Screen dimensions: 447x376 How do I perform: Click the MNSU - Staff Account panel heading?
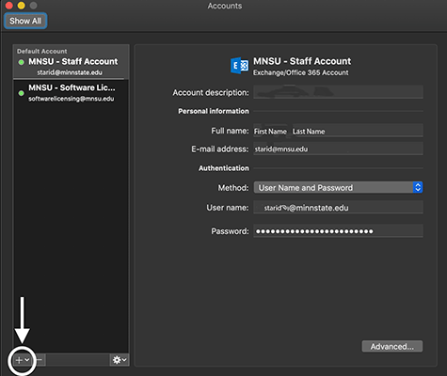coord(302,61)
